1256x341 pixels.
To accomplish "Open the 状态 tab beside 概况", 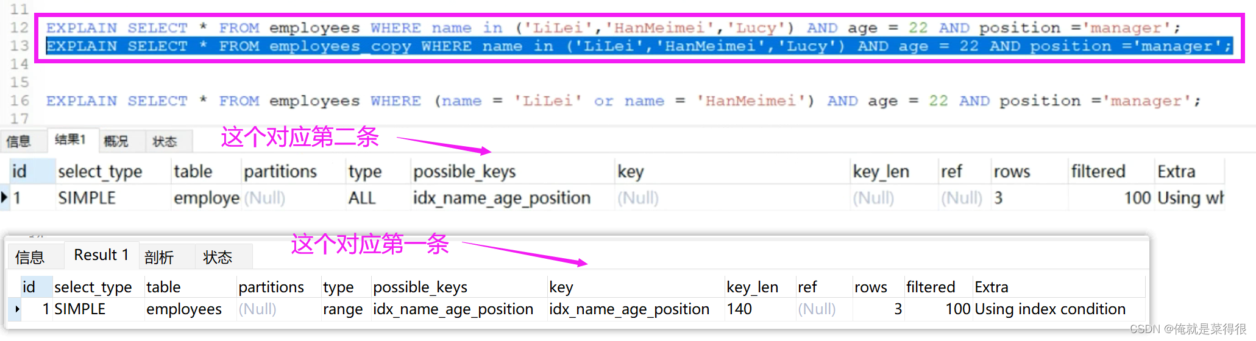I will [165, 142].
